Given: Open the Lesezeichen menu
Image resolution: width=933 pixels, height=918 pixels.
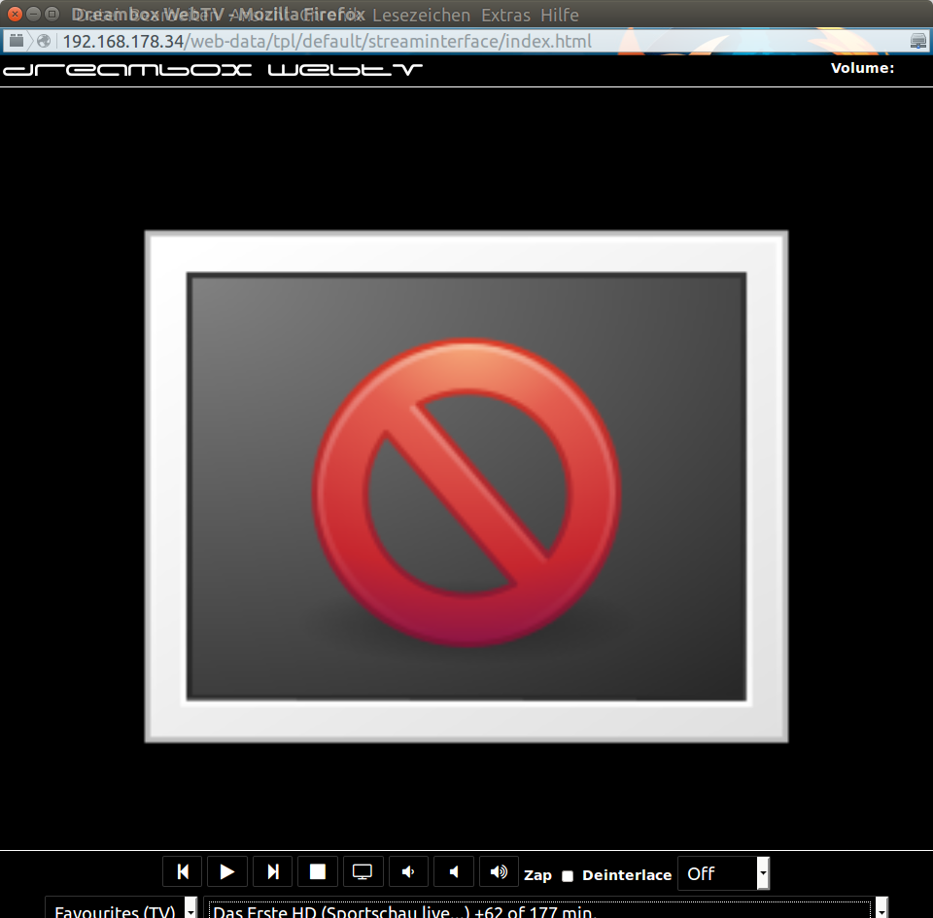Looking at the screenshot, I should tap(421, 15).
